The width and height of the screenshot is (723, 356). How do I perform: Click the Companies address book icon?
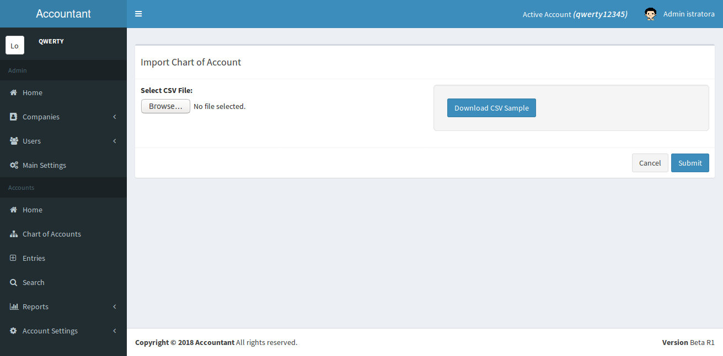coord(14,117)
